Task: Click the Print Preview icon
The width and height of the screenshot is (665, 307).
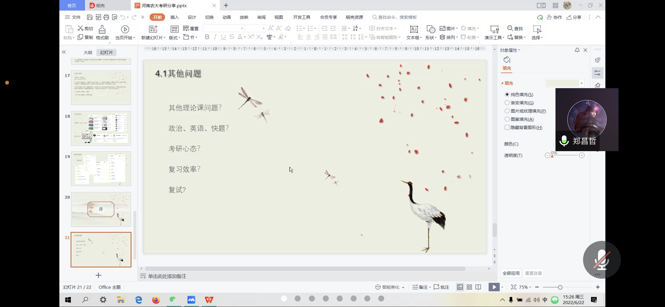Action: (115, 17)
